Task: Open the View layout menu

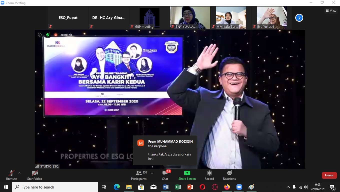Action: tap(331, 11)
